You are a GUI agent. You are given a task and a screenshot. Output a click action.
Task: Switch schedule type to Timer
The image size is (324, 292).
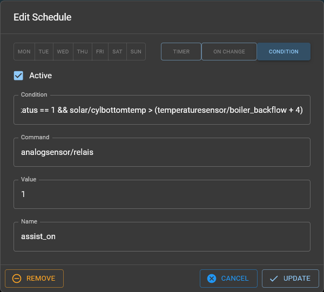[x=181, y=52]
